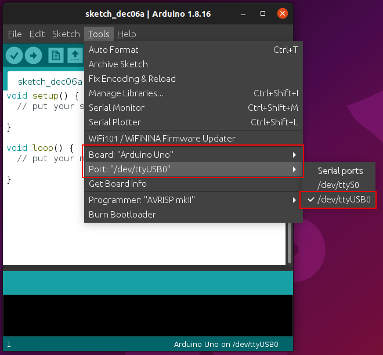This screenshot has height=355, width=383.
Task: Expand the Programmer: "AVRISP mkII" submenu
Action: tap(193, 200)
